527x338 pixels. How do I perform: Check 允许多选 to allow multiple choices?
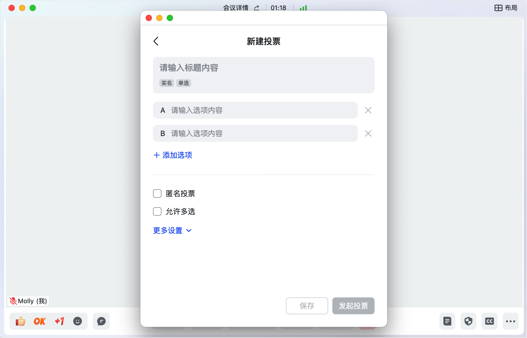tap(157, 211)
